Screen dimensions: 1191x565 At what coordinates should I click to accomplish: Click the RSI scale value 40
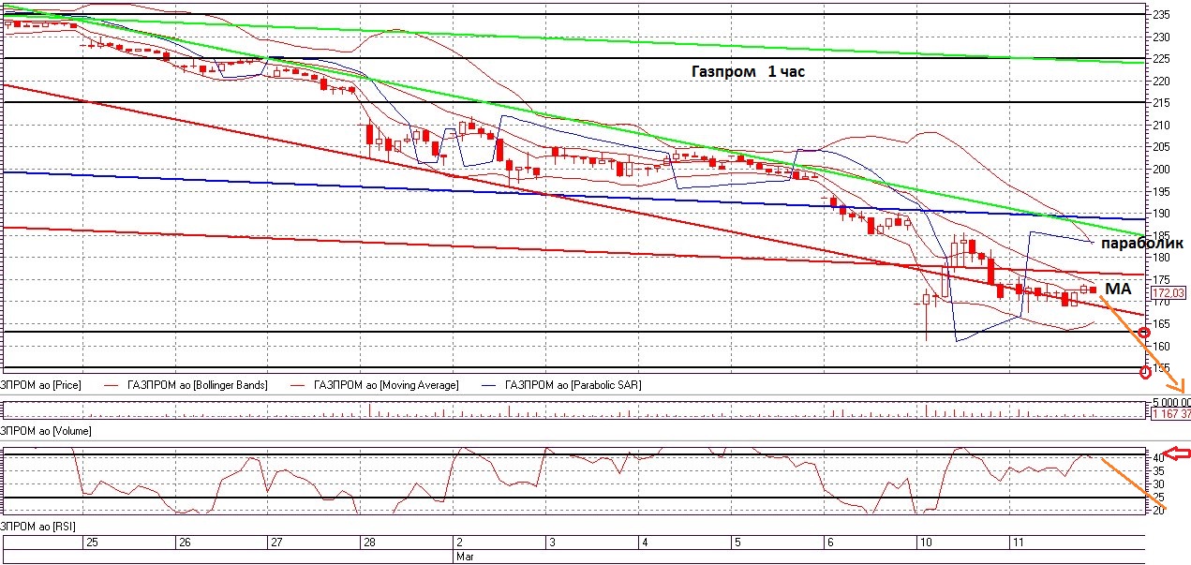point(1158,457)
